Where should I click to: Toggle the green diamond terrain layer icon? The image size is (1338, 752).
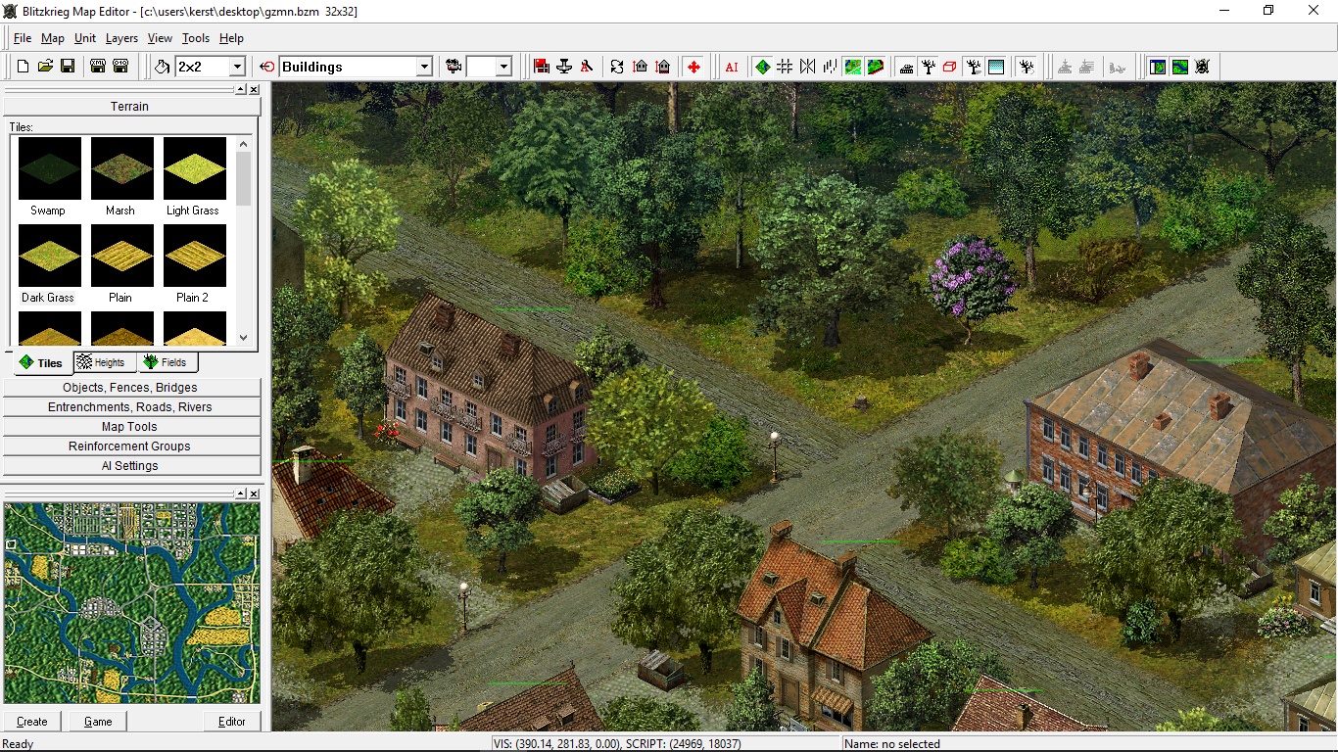762,67
